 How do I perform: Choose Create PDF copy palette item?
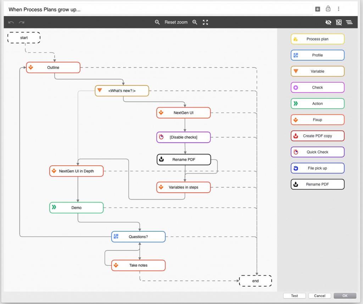(x=317, y=136)
